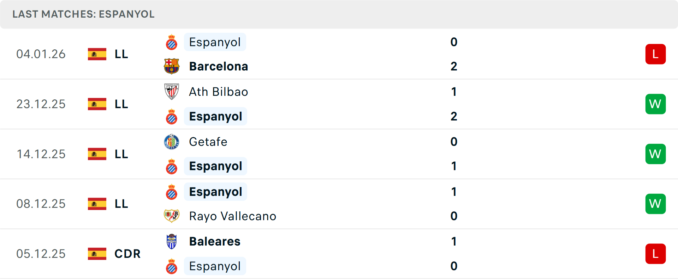Click the Baleares club crest icon
The width and height of the screenshot is (678, 279).
(x=172, y=242)
